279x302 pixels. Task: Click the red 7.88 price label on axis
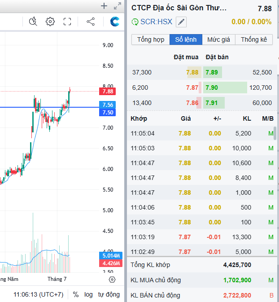108,91
